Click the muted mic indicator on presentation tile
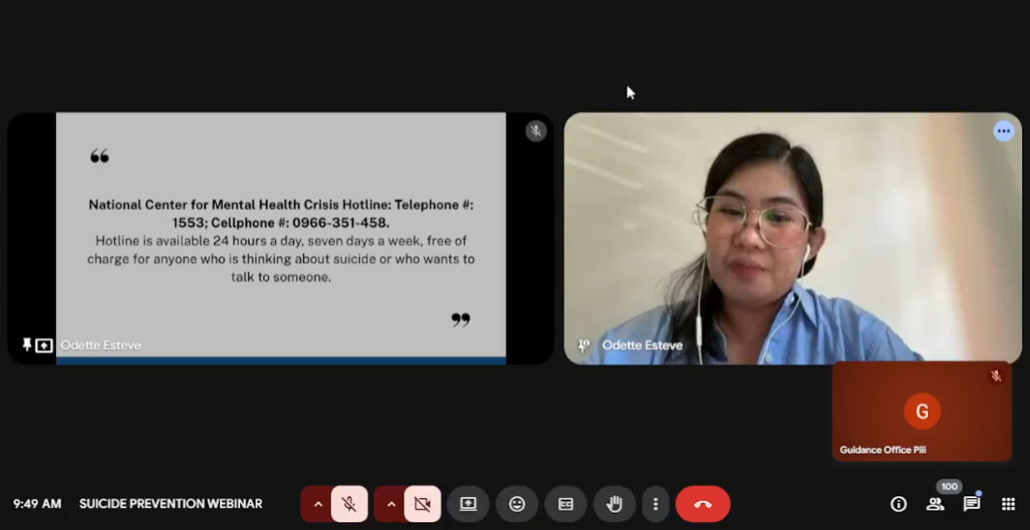The image size is (1030, 530). pyautogui.click(x=535, y=131)
